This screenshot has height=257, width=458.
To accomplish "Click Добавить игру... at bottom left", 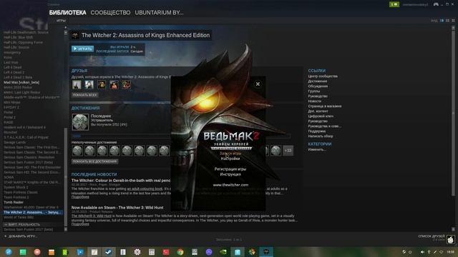I will 21,236.
